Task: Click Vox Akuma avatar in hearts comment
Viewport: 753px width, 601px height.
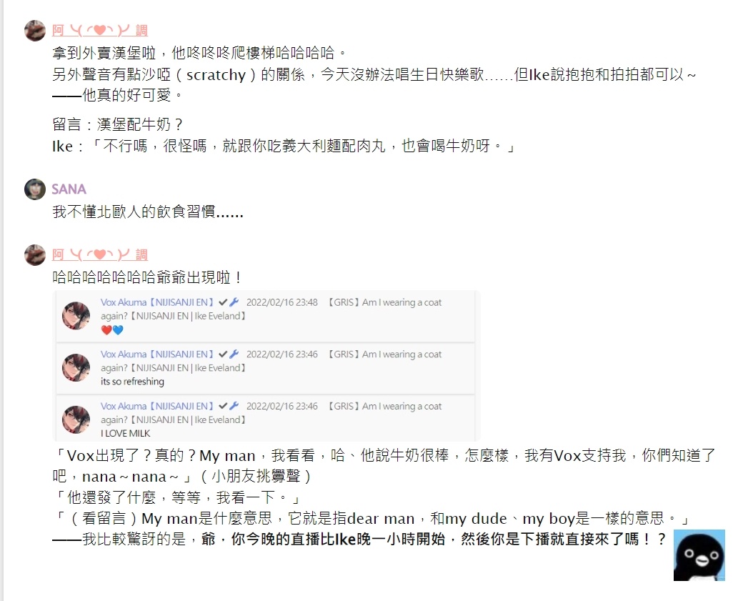Action: click(76, 316)
